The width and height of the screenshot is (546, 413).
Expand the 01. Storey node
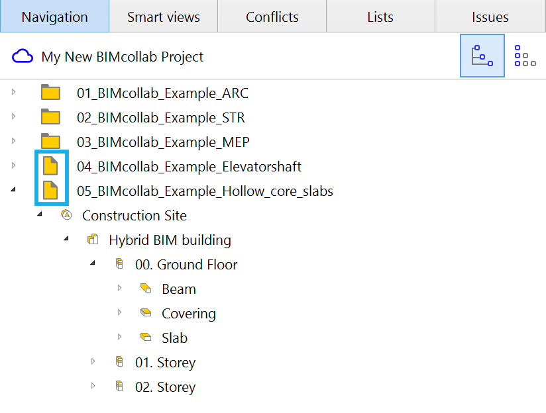click(x=93, y=361)
